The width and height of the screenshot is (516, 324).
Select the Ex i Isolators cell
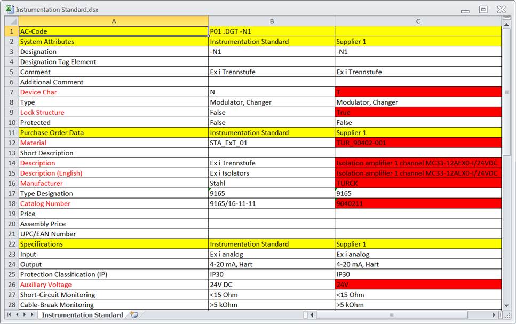coord(272,173)
